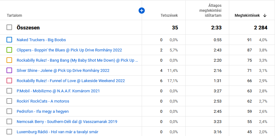Toggle purple checkbox for Silver Shine Jolene
Image resolution: width=275 pixels, height=136 pixels.
9,70
